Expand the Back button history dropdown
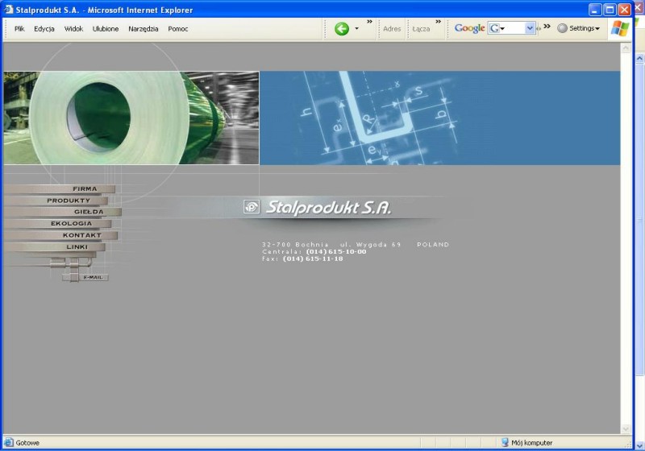 tap(356, 29)
